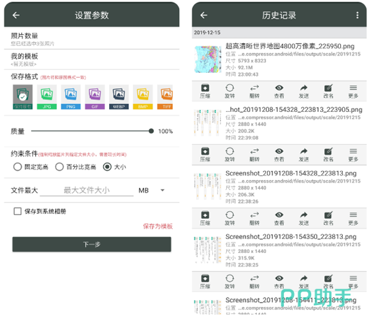Choose the GIF format icon
Screen dimensions: 372x320
pyautogui.click(x=95, y=97)
